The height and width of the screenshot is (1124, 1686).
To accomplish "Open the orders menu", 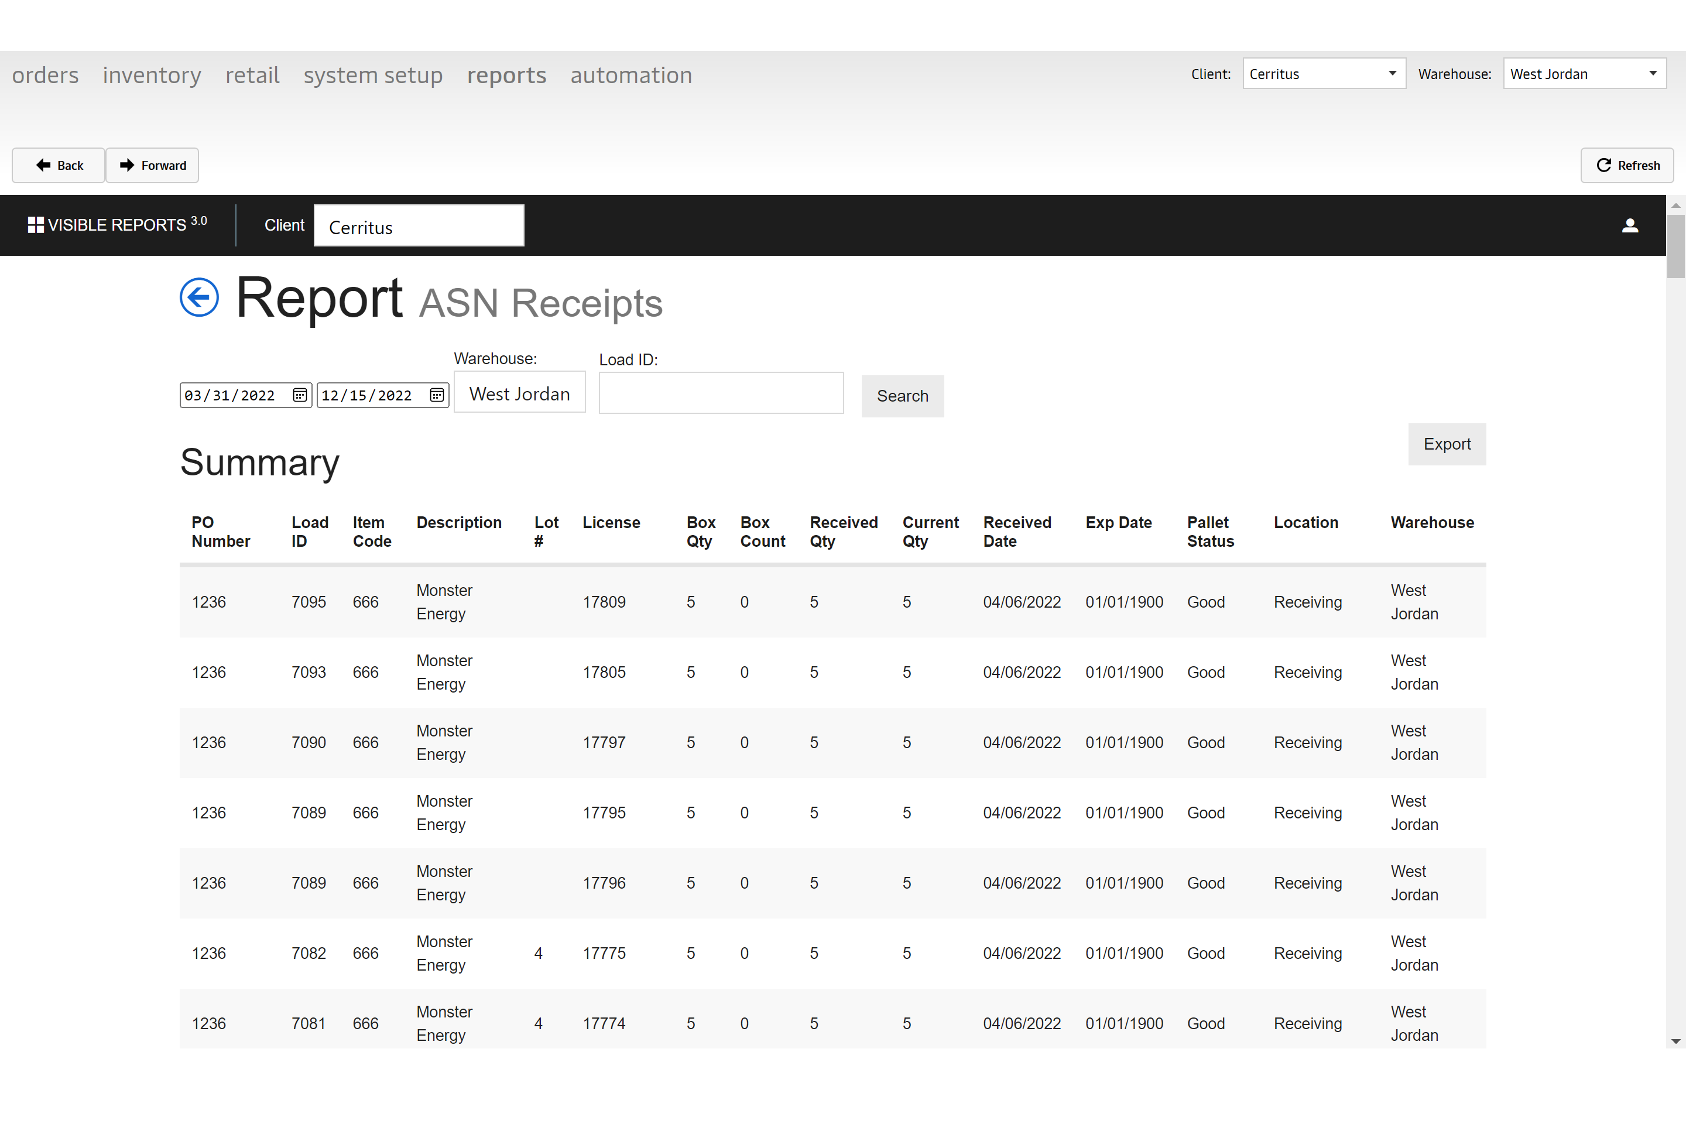I will click(45, 76).
